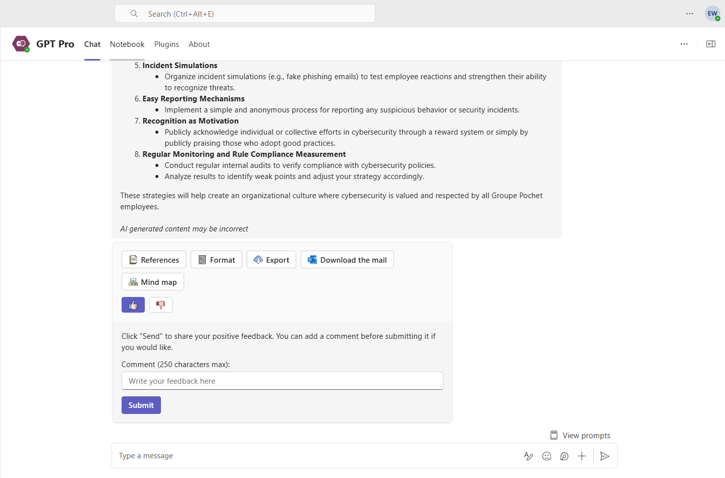Click the send message icon
Image resolution: width=725 pixels, height=478 pixels.
(604, 456)
